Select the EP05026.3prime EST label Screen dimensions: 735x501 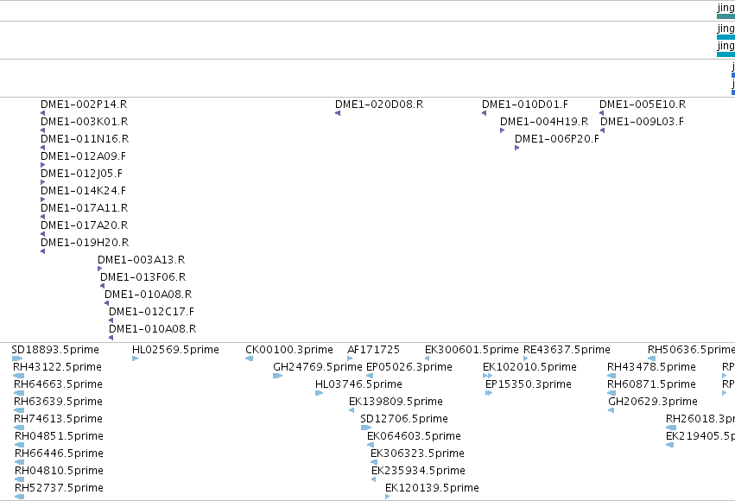point(409,367)
